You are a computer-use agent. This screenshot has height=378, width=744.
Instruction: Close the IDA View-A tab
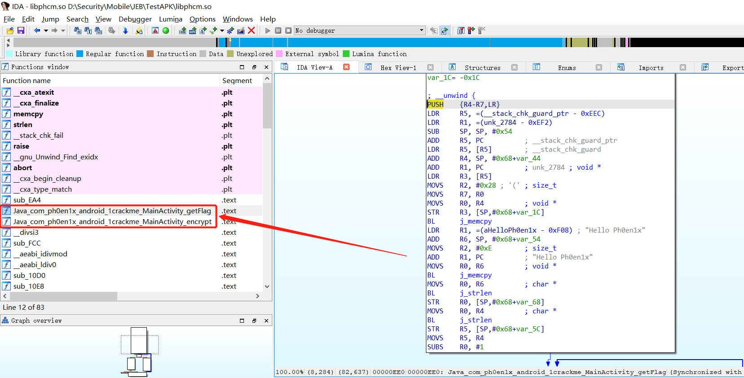[x=346, y=67]
